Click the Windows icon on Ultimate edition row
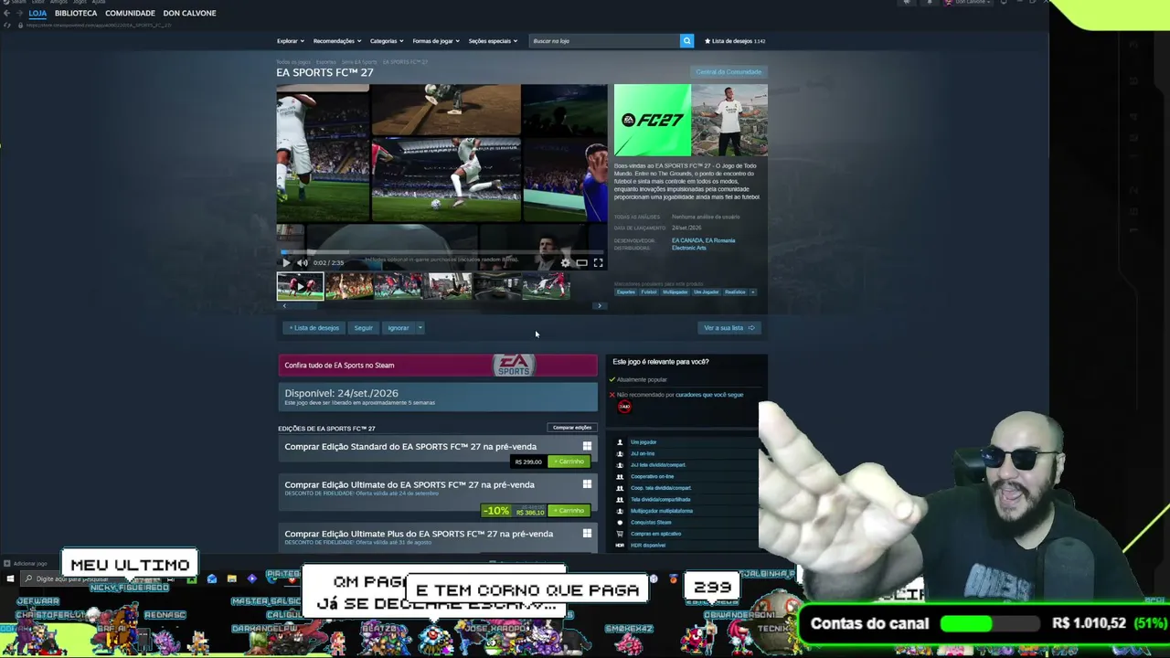The width and height of the screenshot is (1170, 658). pos(587,484)
